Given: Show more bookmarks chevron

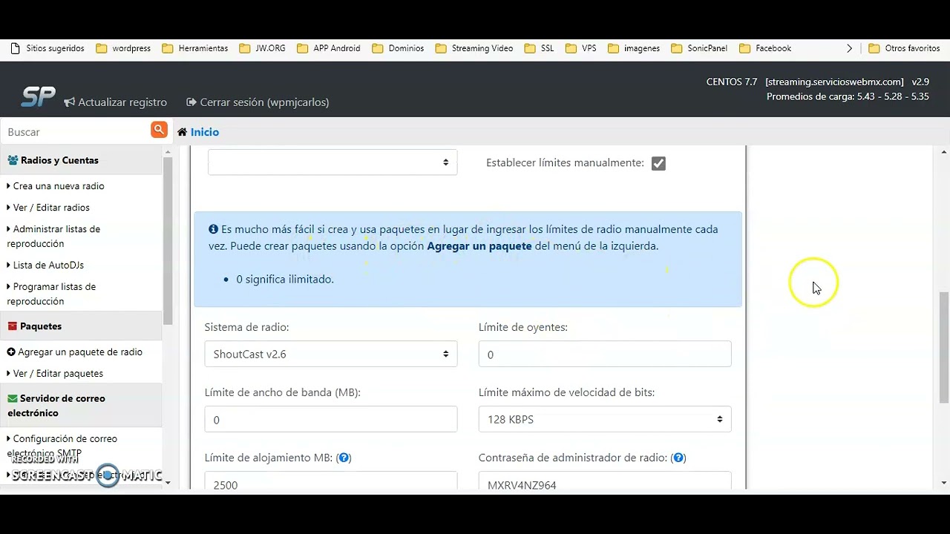Looking at the screenshot, I should [x=850, y=48].
